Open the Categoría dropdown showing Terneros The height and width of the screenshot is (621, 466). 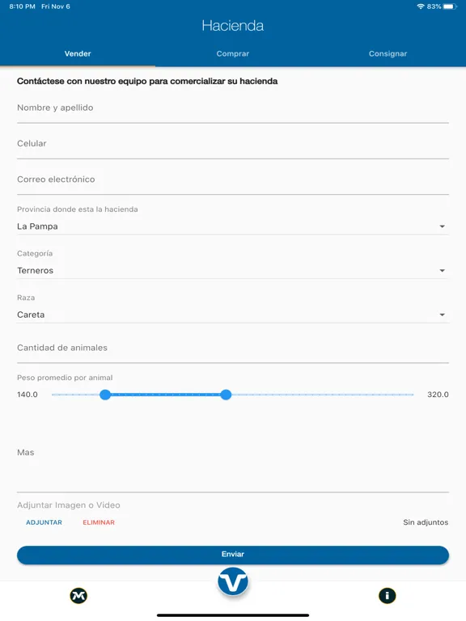tap(233, 271)
